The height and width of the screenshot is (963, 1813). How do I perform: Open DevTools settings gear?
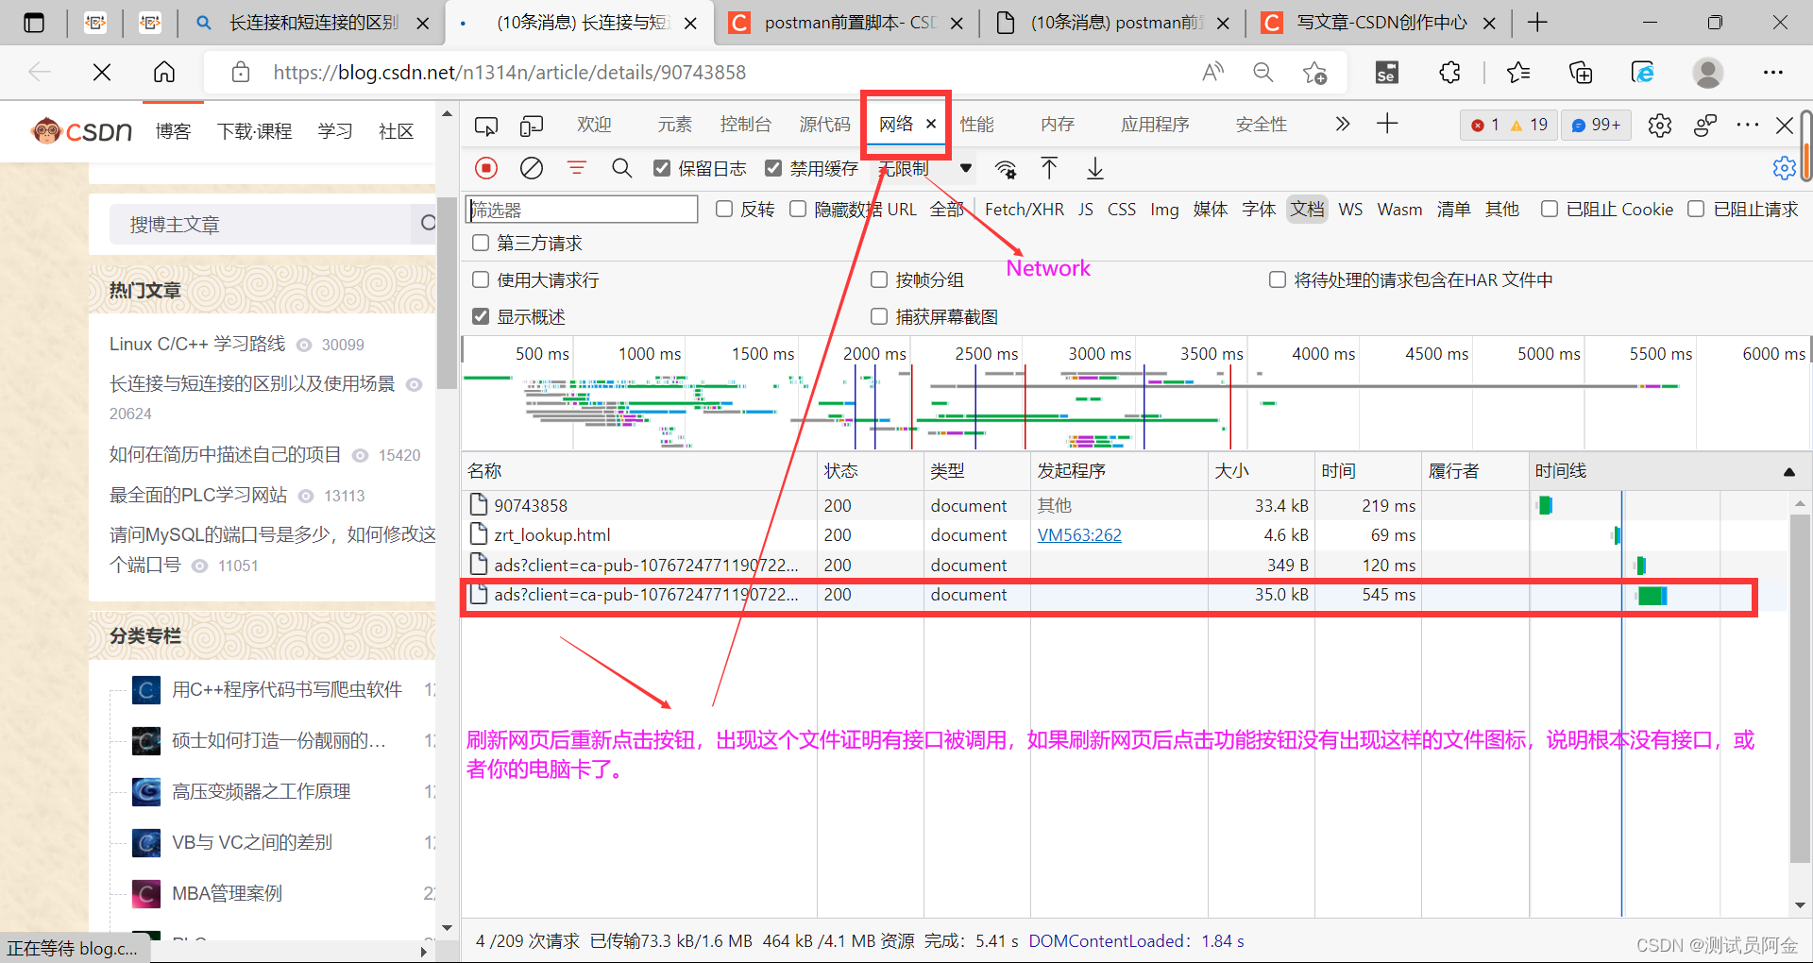point(1659,125)
